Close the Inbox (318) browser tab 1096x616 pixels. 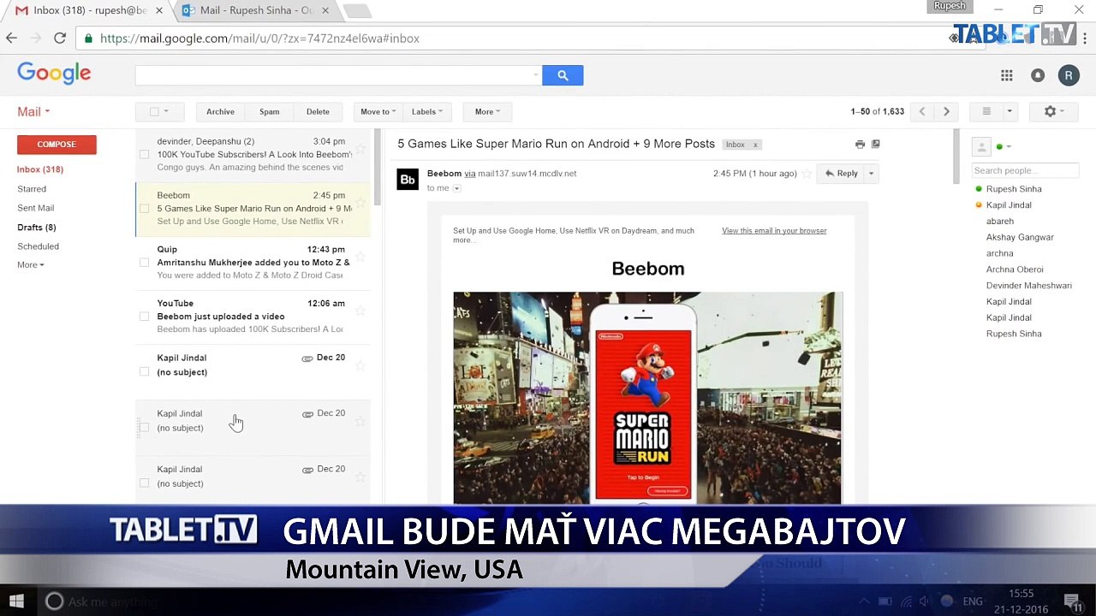158,10
